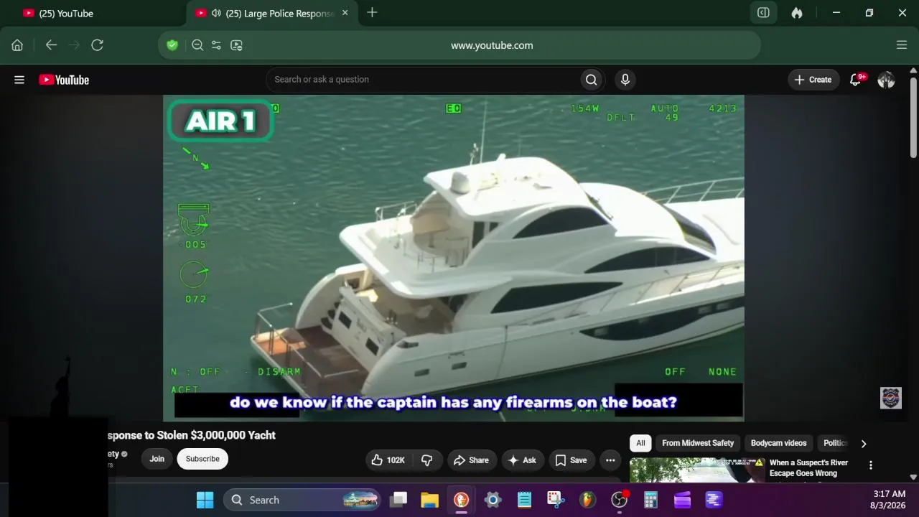Screen dimensions: 919x517
Task: Open When a Suspect's River Escape video
Action: click(x=808, y=468)
